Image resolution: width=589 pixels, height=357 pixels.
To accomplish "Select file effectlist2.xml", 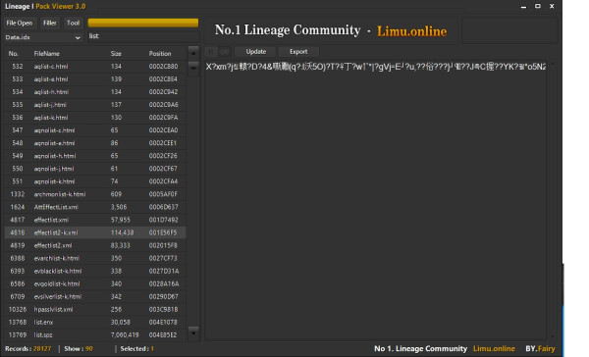I will [95, 245].
